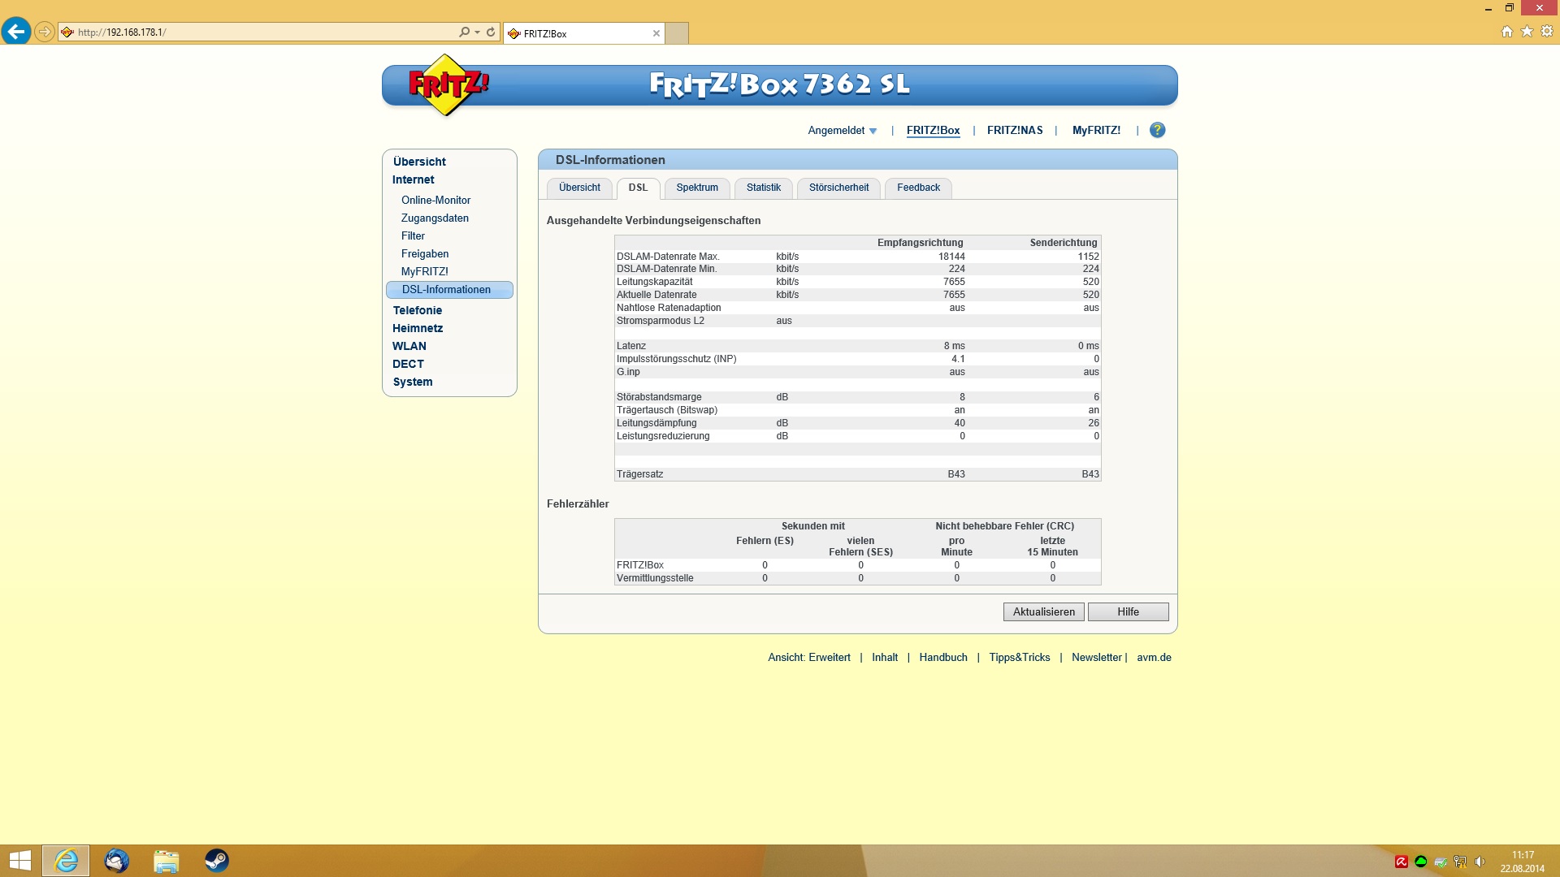Switch to the Störsicherheit tab
Image resolution: width=1560 pixels, height=877 pixels.
click(838, 188)
